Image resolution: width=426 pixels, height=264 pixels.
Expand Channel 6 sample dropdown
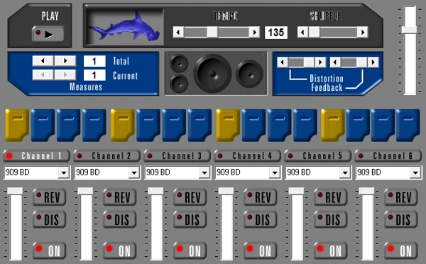pyautogui.click(x=415, y=172)
